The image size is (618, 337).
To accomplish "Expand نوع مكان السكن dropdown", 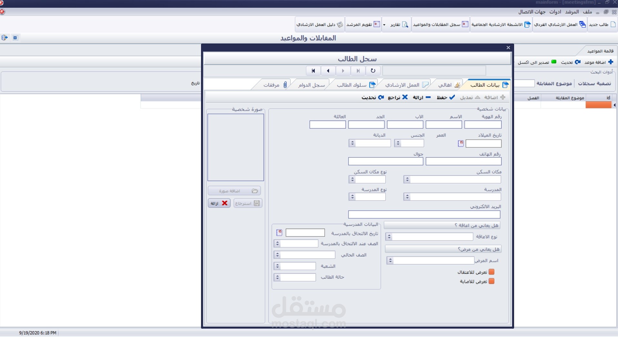I will coord(352,180).
